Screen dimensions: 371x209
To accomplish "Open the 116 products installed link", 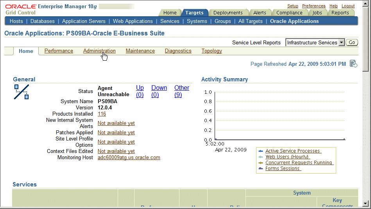I will point(102,114).
